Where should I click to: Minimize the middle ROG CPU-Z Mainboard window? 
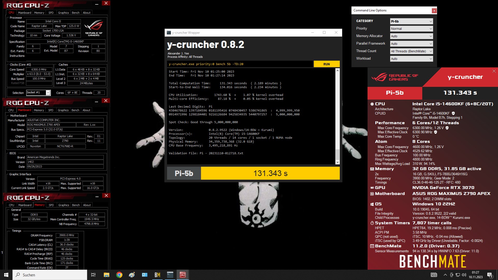coord(96,101)
